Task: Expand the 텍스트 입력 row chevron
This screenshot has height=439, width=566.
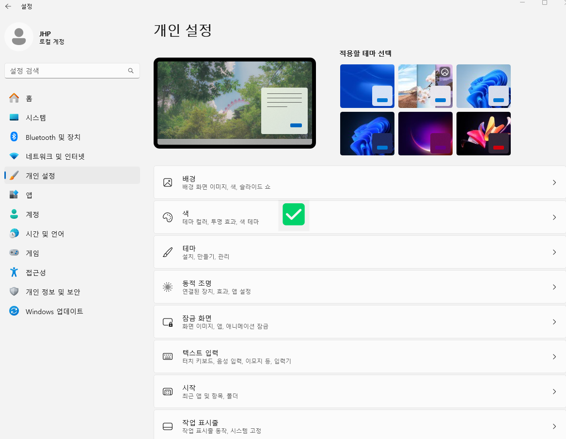Action: tap(554, 356)
